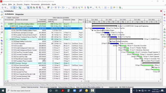This screenshot has width=166, height=93.
Task: Open the Archivo menu
Action: 4,4
